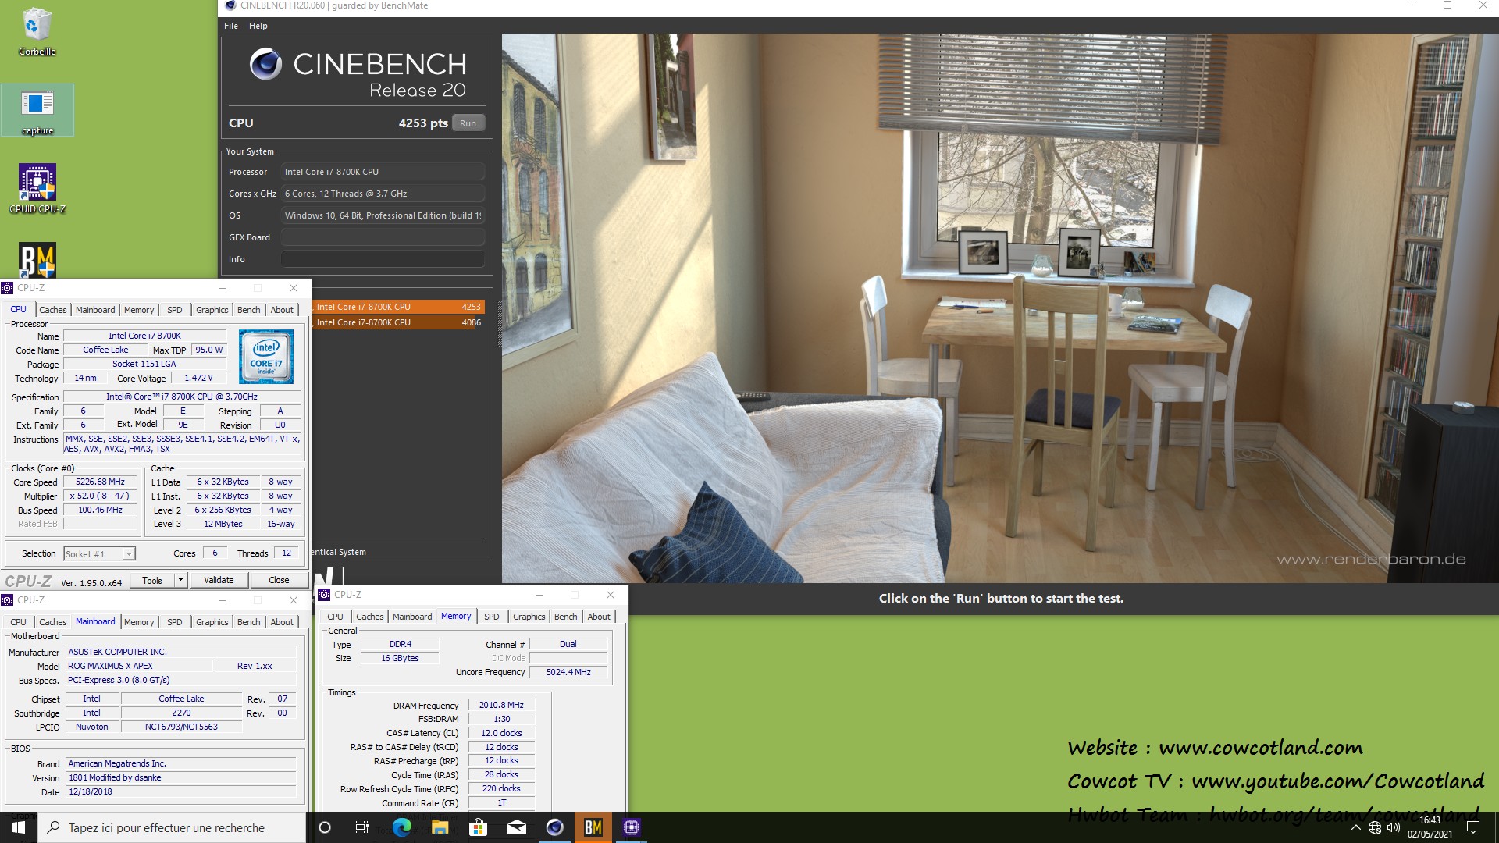This screenshot has height=843, width=1499.
Task: Select the 4086 ranking entry for i7-8700K
Action: pos(398,322)
